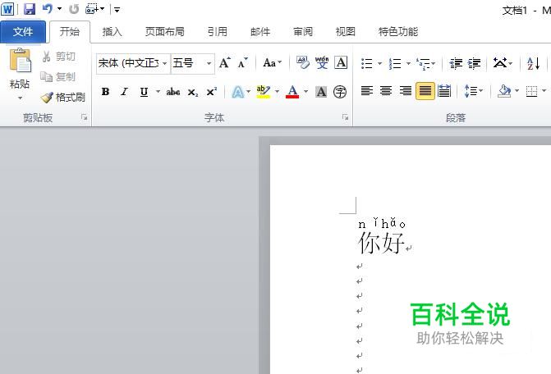
Task: Toggle Italic formatting
Action: pyautogui.click(x=124, y=92)
